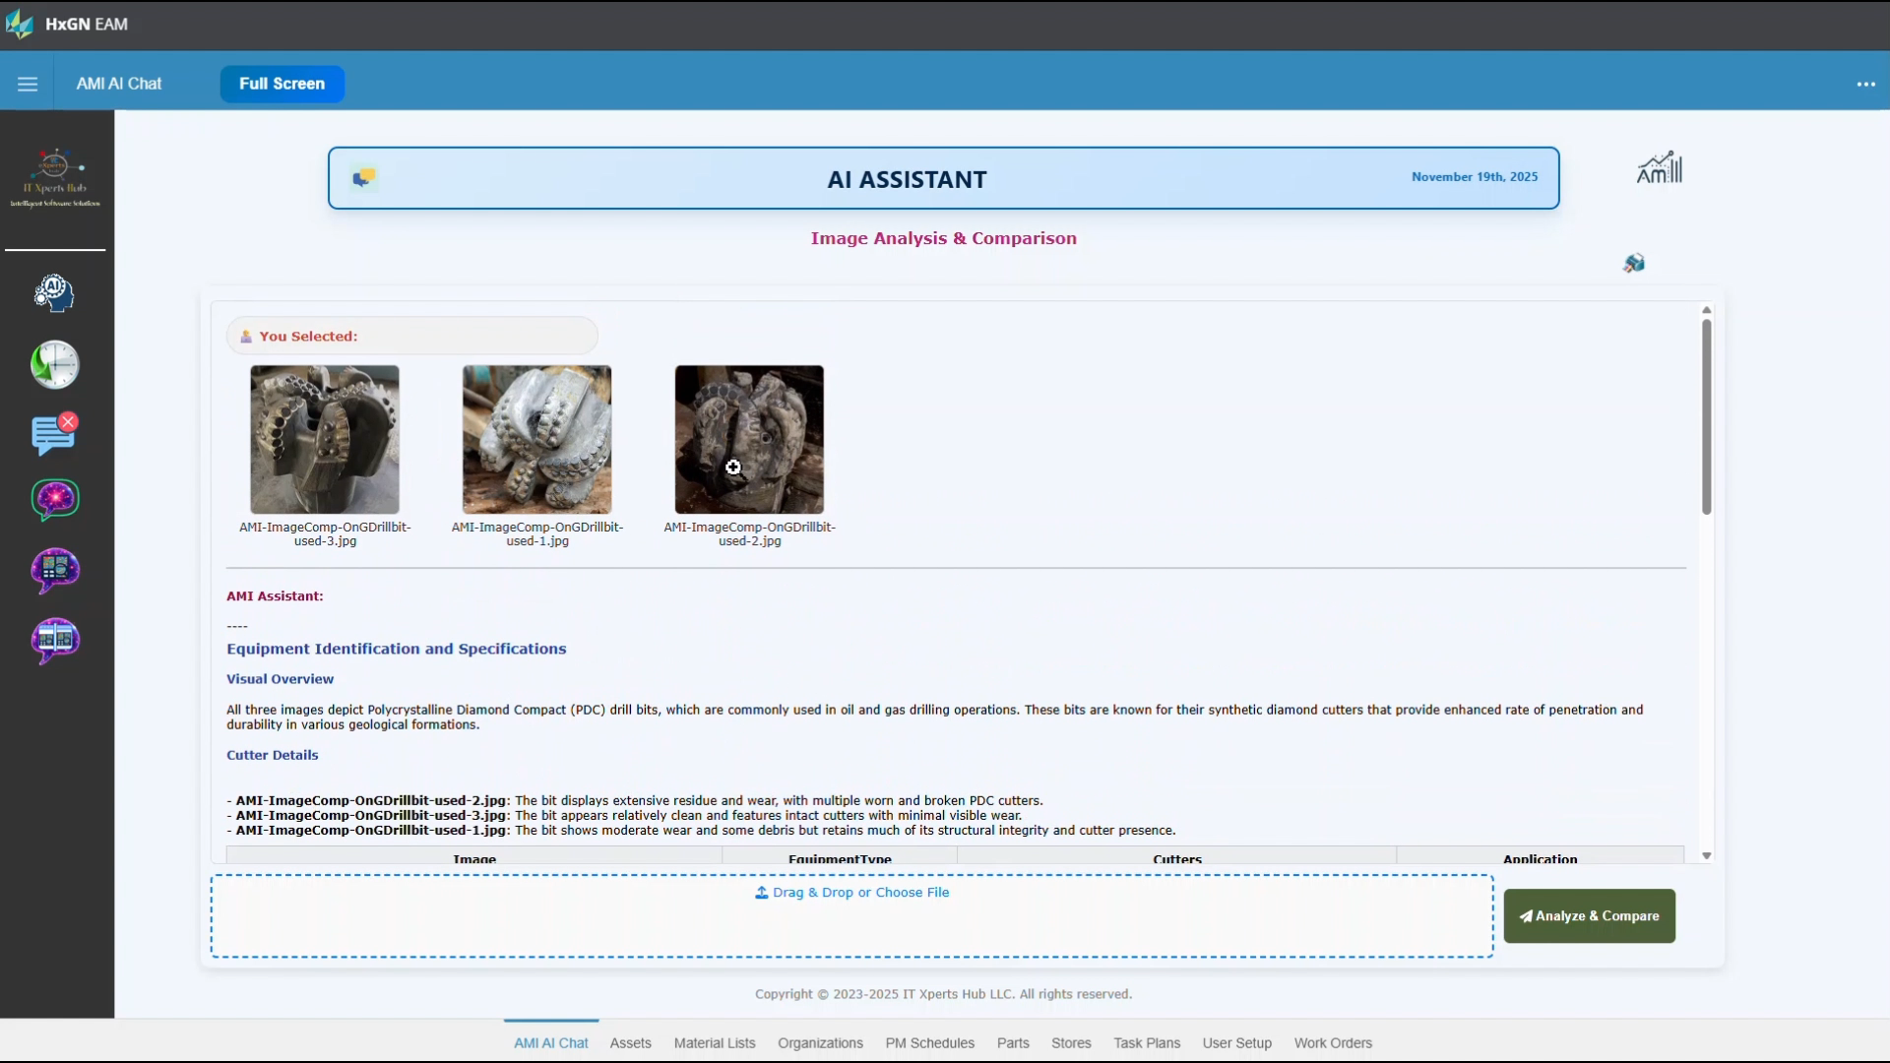Open the Task Plans section

point(1146,1042)
